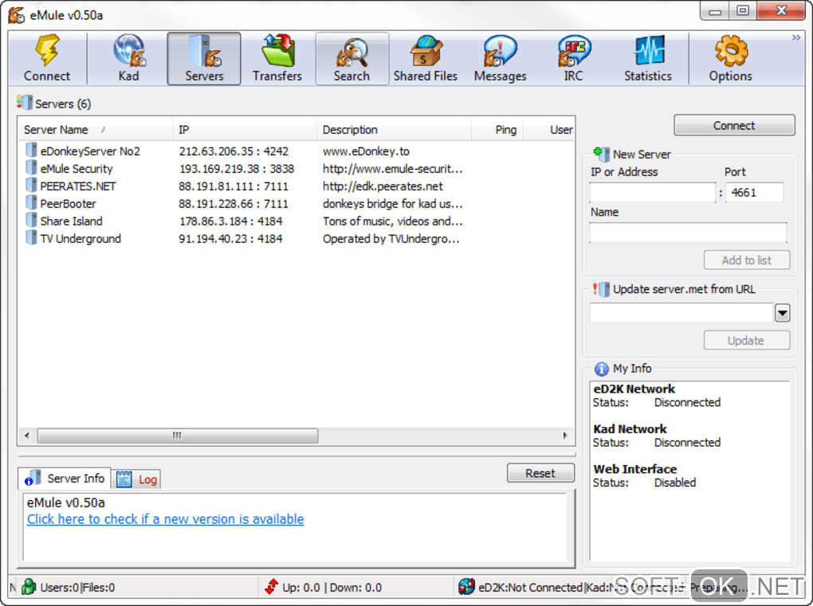Select IP 193.169.219.38 : 3838
The width and height of the screenshot is (813, 606).
click(x=237, y=169)
